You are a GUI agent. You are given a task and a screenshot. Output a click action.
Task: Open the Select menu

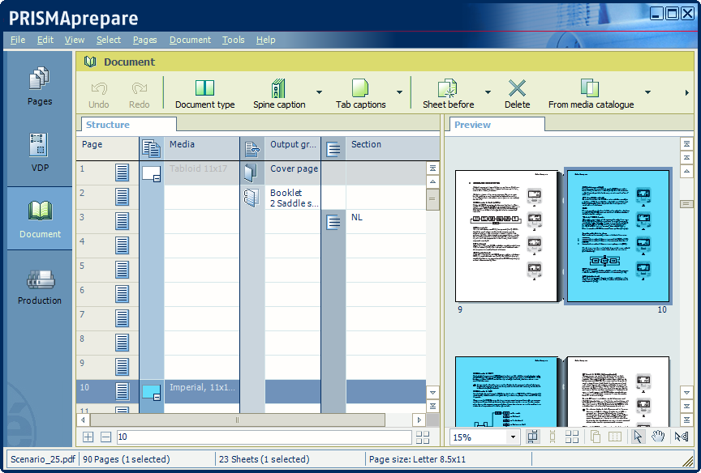(x=109, y=40)
